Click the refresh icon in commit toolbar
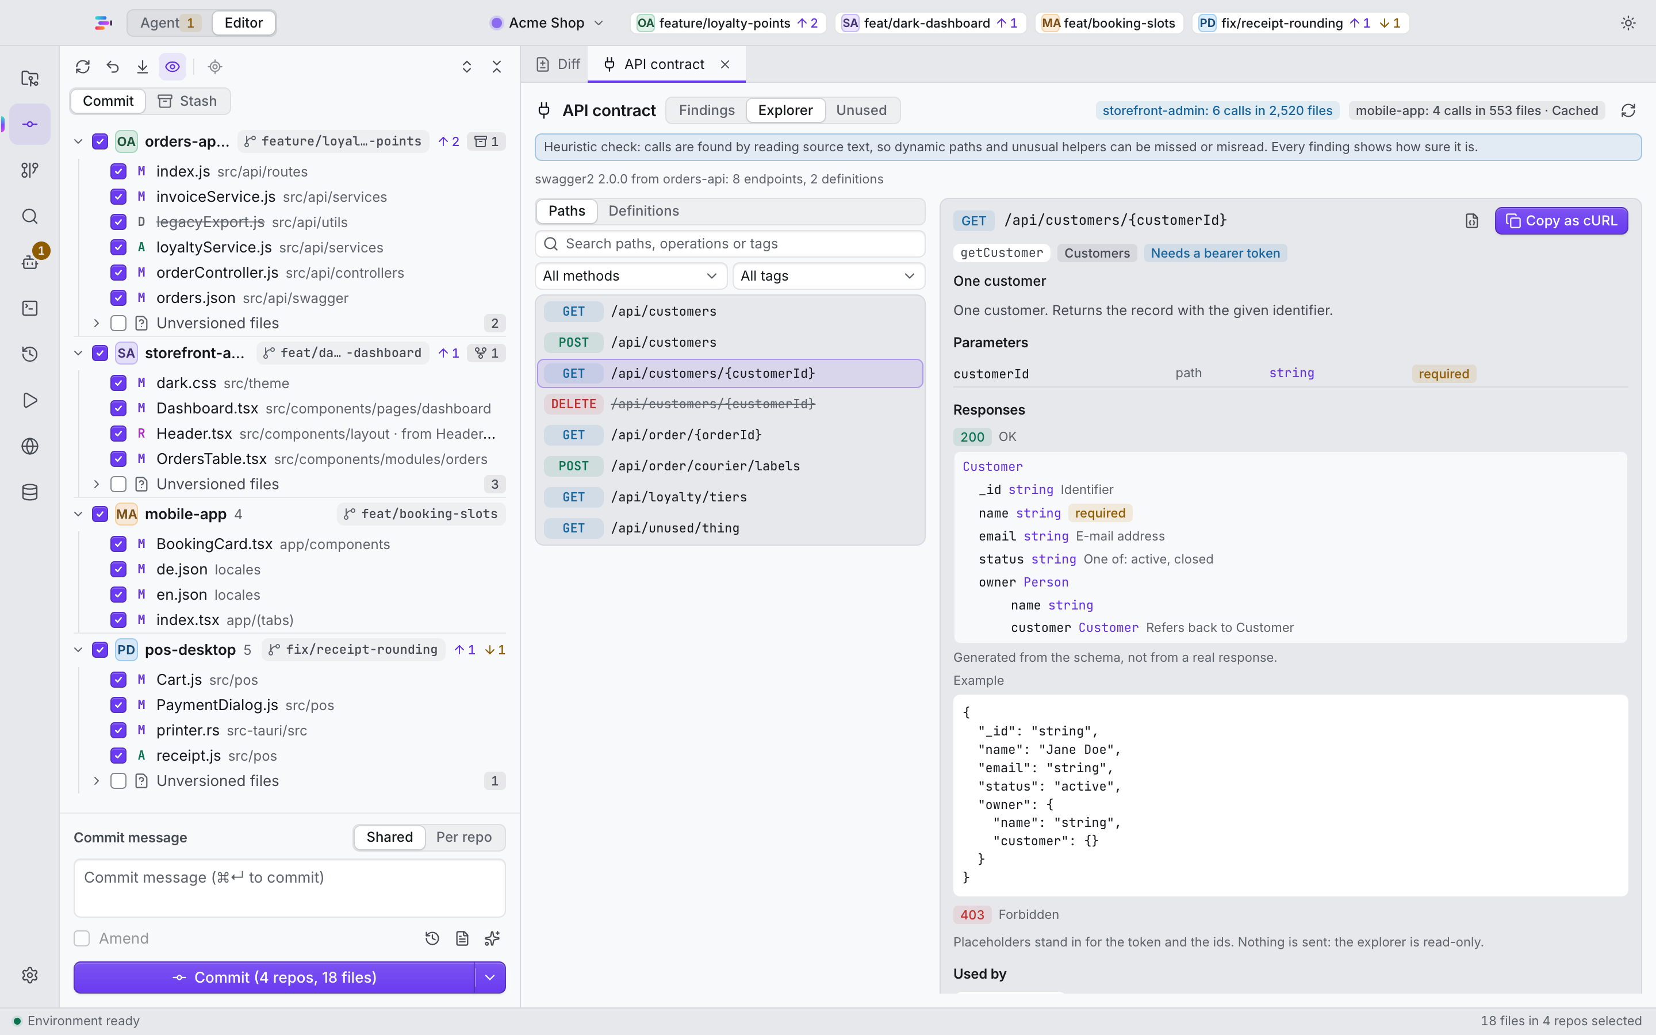This screenshot has width=1656, height=1035. pyautogui.click(x=83, y=66)
